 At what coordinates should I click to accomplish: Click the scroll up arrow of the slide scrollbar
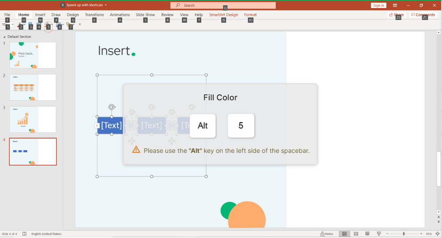click(x=438, y=33)
